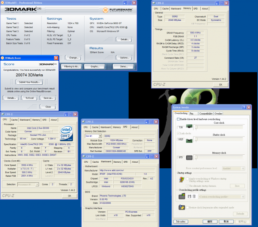The width and height of the screenshot is (258, 227).
Task: Click the Shader clock value field 1825
Action: (181, 139)
